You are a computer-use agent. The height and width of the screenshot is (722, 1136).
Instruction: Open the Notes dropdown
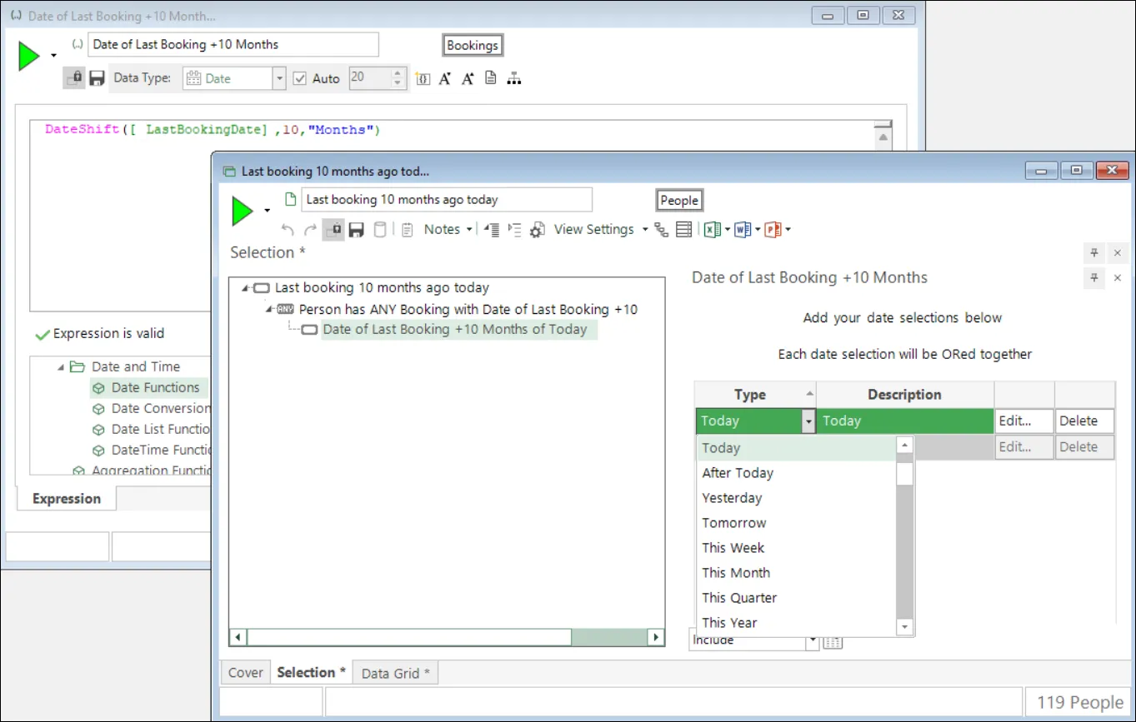pyautogui.click(x=469, y=230)
